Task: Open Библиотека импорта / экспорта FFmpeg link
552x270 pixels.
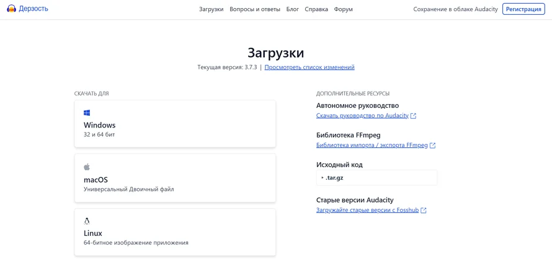Action: click(372, 145)
